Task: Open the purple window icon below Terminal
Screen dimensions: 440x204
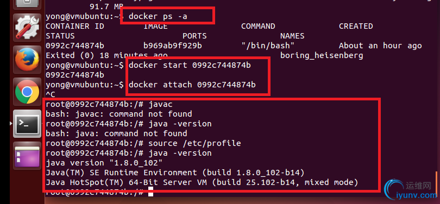Action: point(27,156)
